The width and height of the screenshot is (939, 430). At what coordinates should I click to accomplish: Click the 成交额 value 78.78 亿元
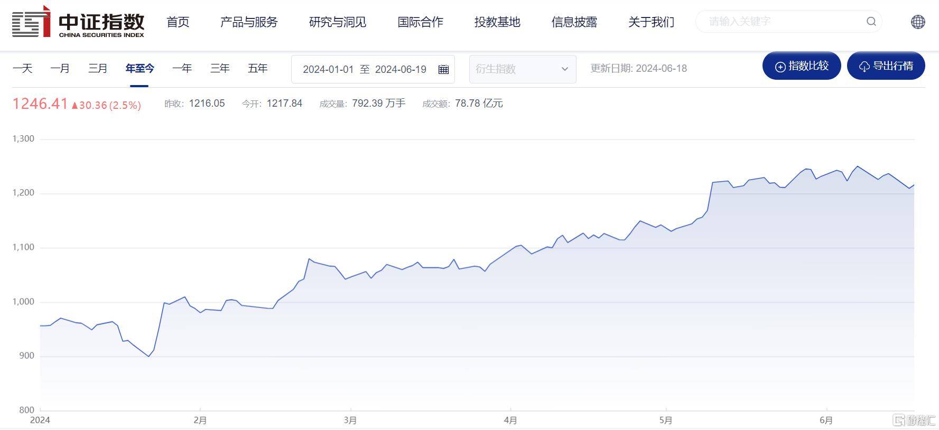479,104
